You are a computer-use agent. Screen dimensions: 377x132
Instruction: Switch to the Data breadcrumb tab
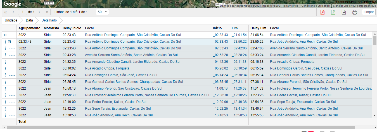point(29,20)
